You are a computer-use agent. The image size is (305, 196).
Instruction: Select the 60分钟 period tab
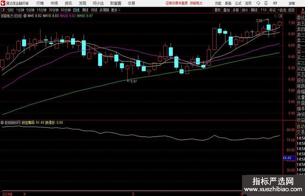[x=66, y=10]
